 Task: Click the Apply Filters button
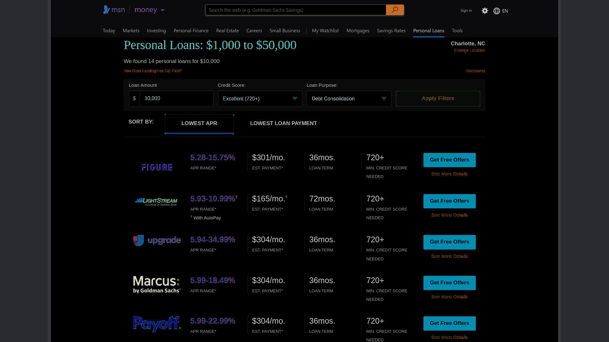click(438, 98)
